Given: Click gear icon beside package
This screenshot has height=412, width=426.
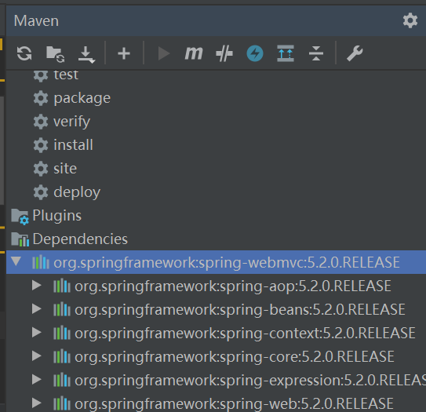Looking at the screenshot, I should [x=41, y=98].
